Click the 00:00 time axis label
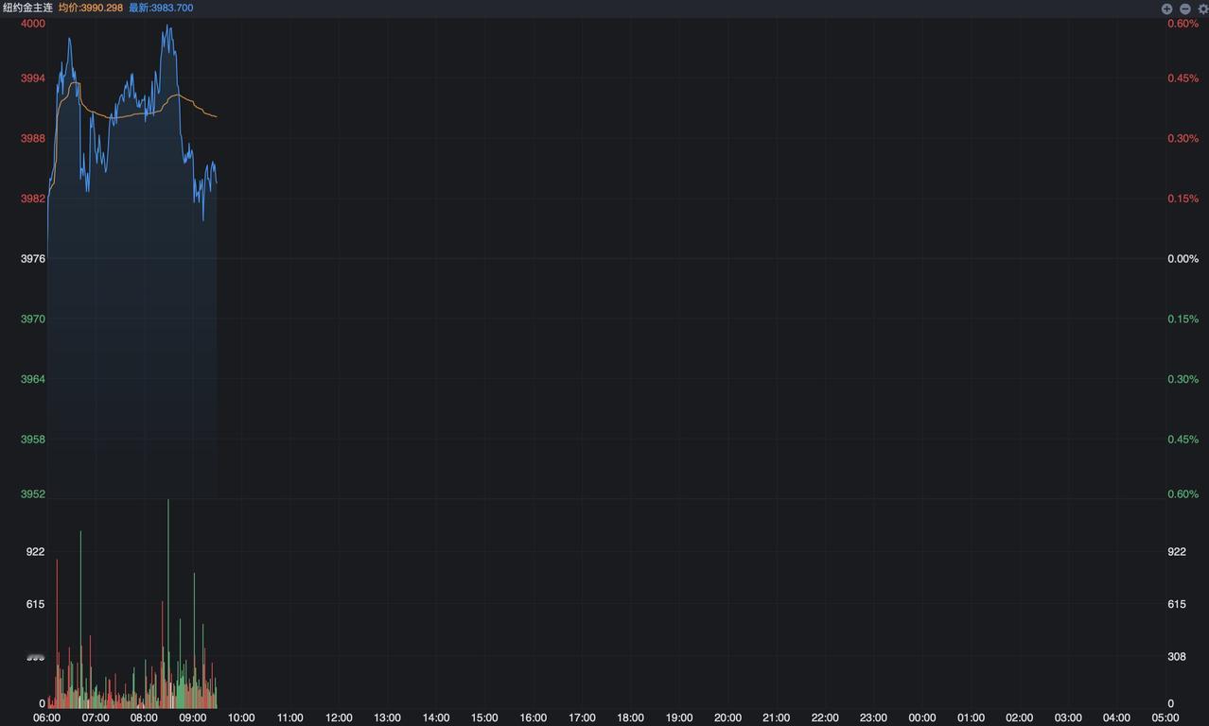The image size is (1209, 726). click(922, 718)
